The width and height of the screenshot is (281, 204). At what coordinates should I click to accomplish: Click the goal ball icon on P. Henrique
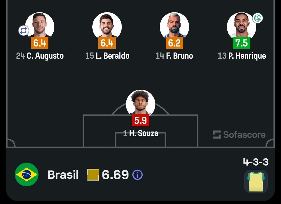258,18
